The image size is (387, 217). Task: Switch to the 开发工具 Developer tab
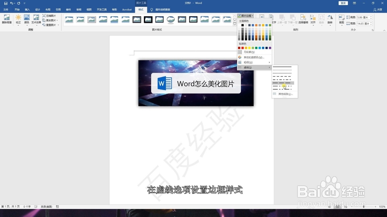click(x=102, y=10)
